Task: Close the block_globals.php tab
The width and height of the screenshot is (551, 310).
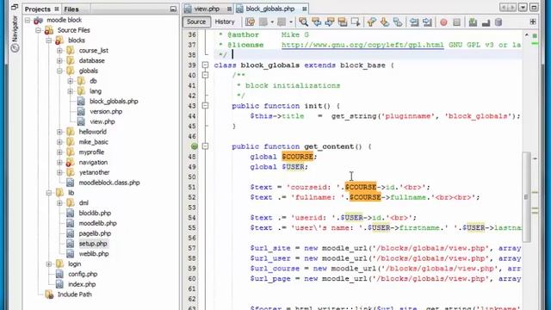Action: coord(304,9)
